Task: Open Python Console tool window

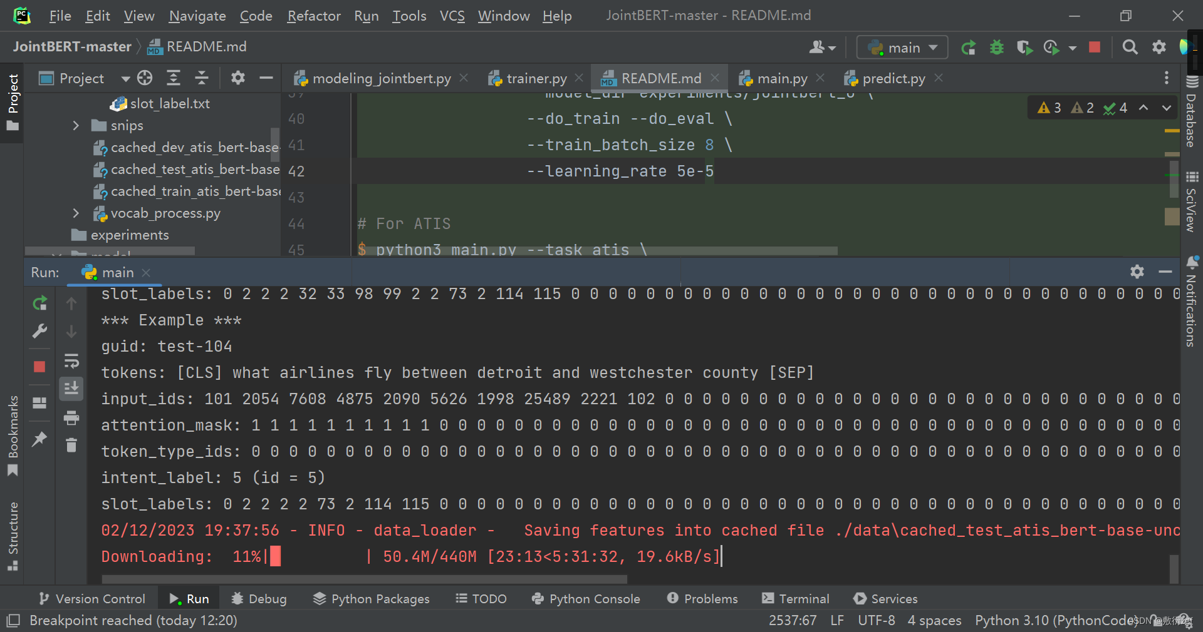Action: point(586,599)
